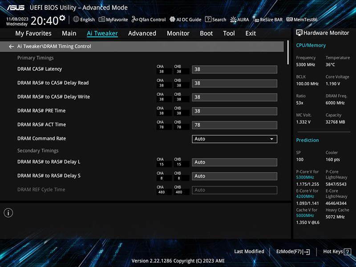Click the Ai Tweaker\DRAM Timing Control breadcrumb
Screen dimensions: 356x267
tap(54, 46)
